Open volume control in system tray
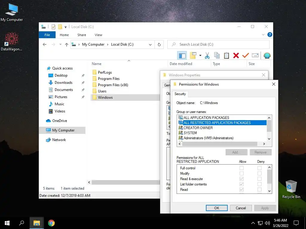 [267, 223]
